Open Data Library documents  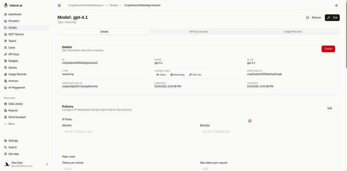coord(26,104)
